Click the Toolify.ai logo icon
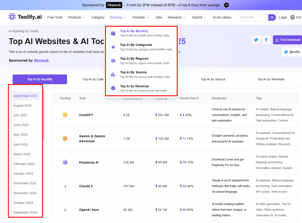The image size is (302, 223). click(x=12, y=17)
